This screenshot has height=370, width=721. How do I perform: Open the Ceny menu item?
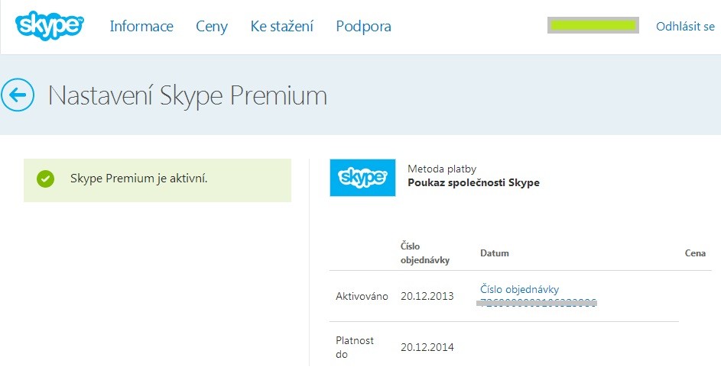[212, 27]
